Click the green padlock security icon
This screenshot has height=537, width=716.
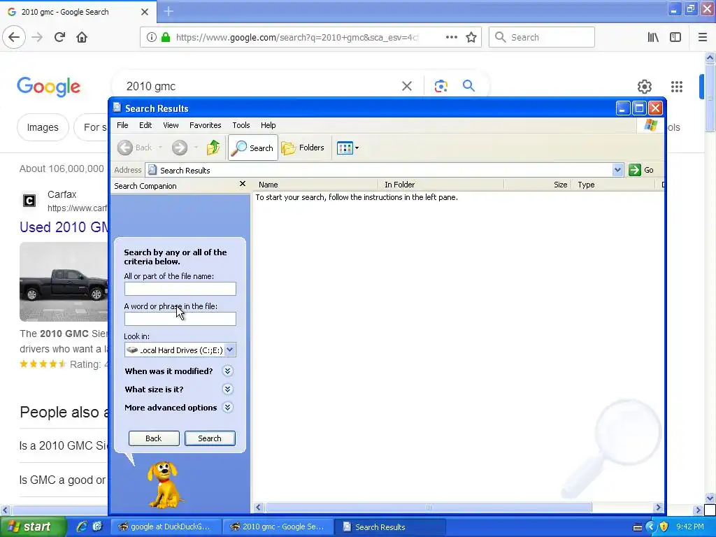(x=166, y=37)
